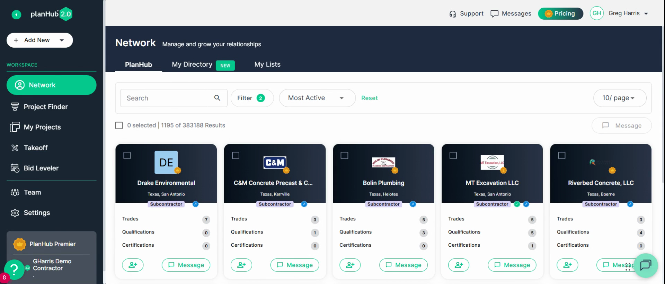Click Drake Environmental's blue badge icon

196,204
